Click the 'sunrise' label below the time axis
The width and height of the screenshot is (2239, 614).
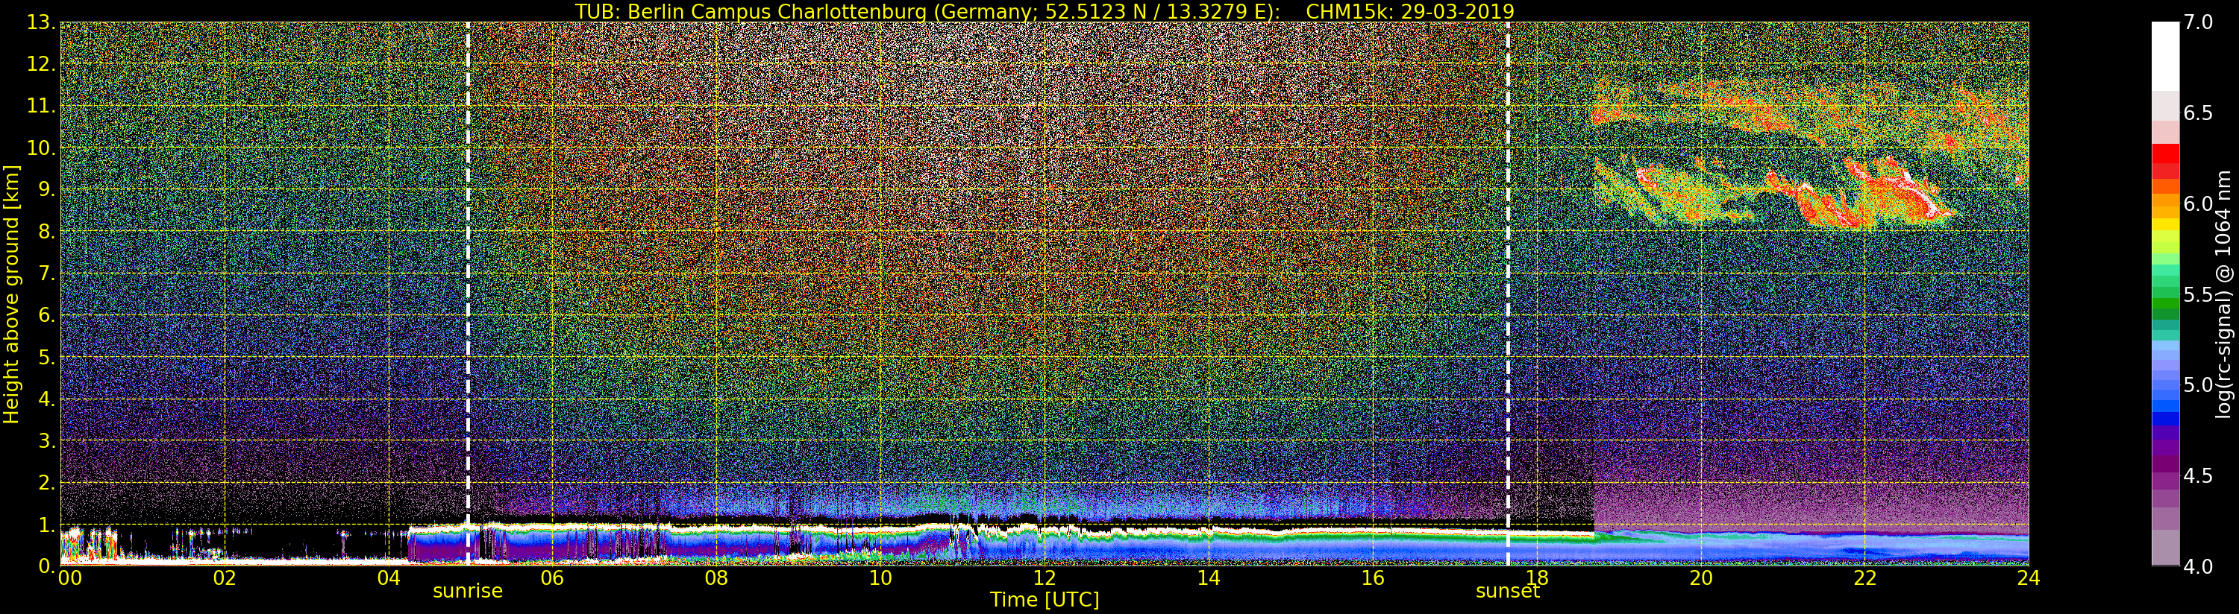pos(468,592)
